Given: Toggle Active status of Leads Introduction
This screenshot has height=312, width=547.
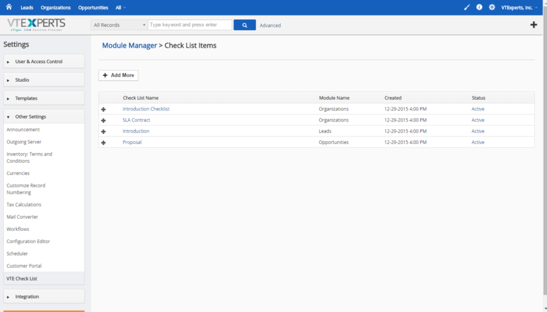Looking at the screenshot, I should coord(478,131).
